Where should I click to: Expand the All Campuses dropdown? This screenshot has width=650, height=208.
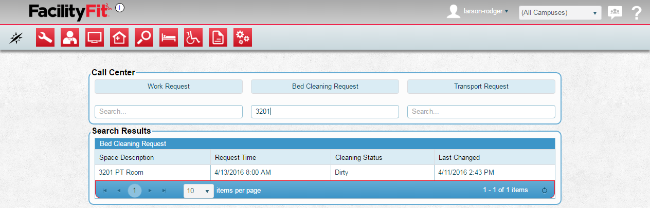(560, 13)
